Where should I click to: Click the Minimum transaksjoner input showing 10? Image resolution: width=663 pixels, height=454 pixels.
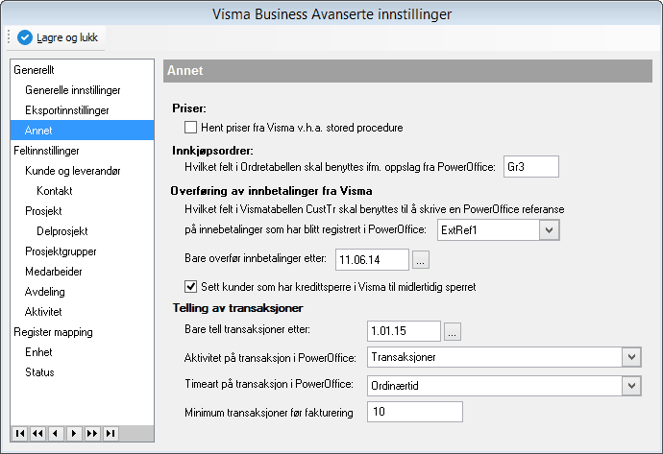(415, 412)
